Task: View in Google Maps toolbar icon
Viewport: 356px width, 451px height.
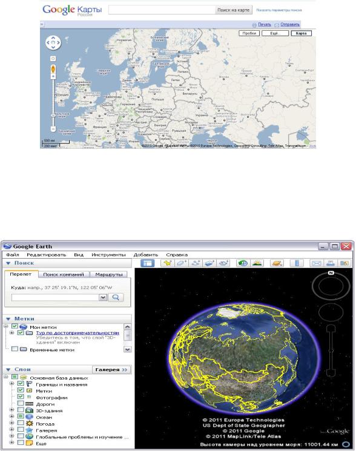Action: [344, 263]
